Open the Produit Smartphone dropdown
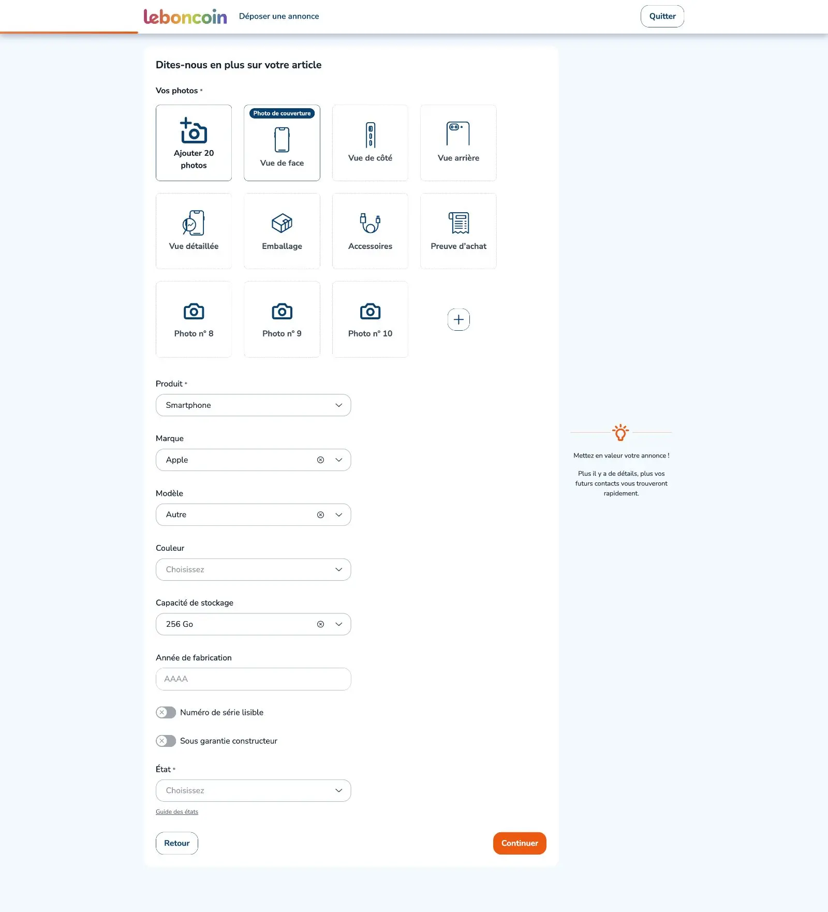 click(253, 405)
